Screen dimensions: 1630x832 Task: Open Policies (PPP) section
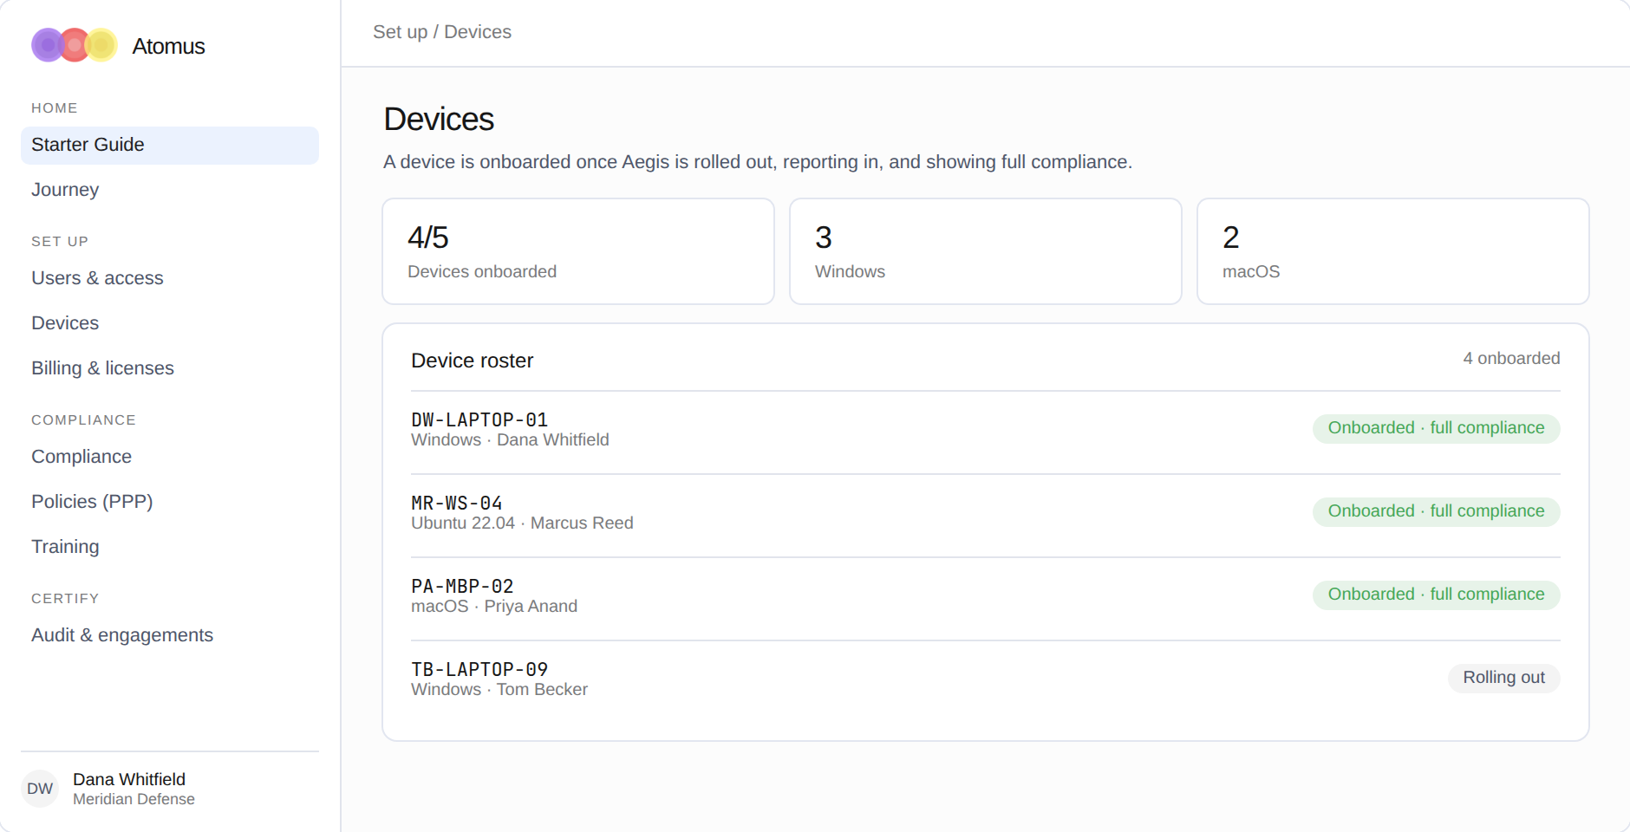point(170,503)
